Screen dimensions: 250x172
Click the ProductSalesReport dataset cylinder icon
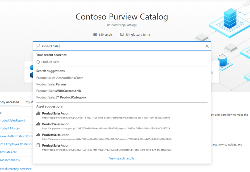(38, 145)
